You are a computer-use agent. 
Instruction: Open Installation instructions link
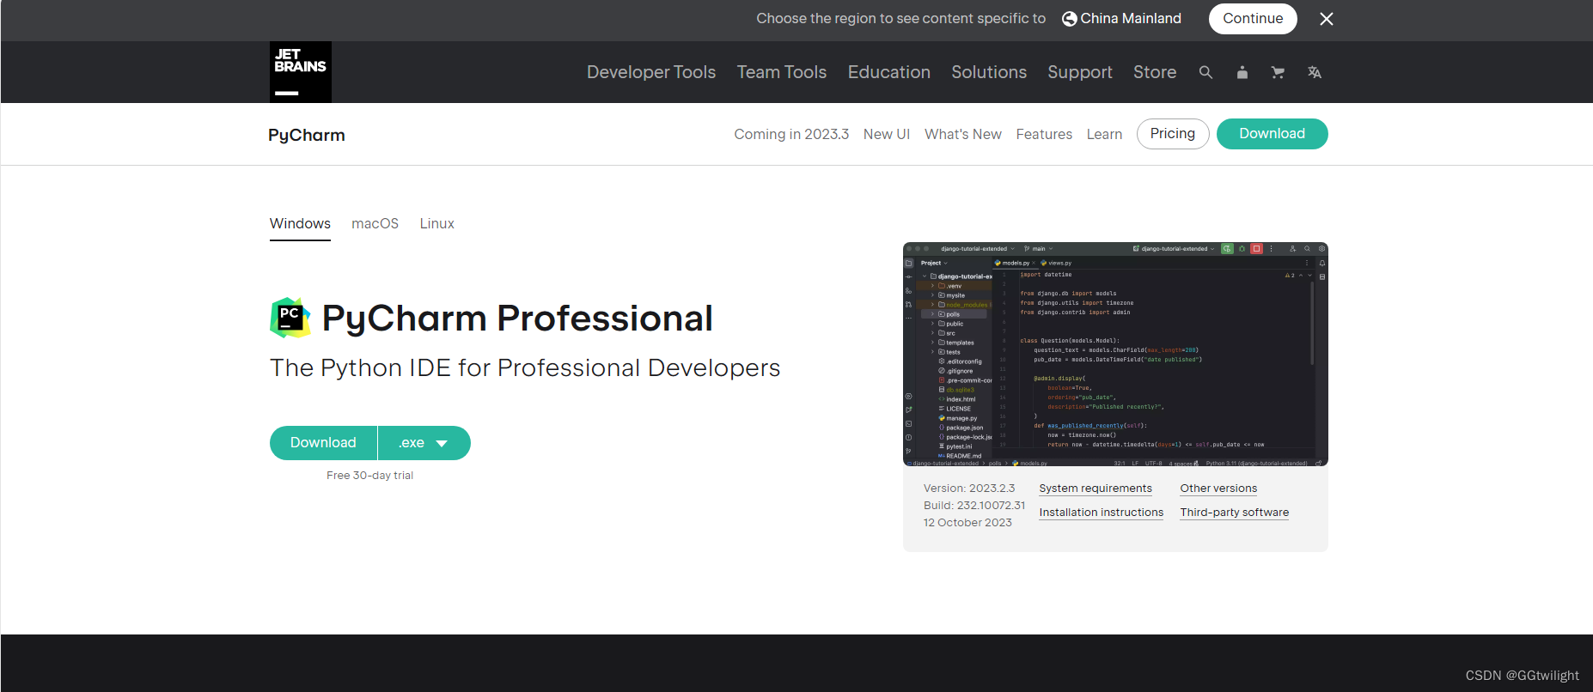tap(1102, 513)
